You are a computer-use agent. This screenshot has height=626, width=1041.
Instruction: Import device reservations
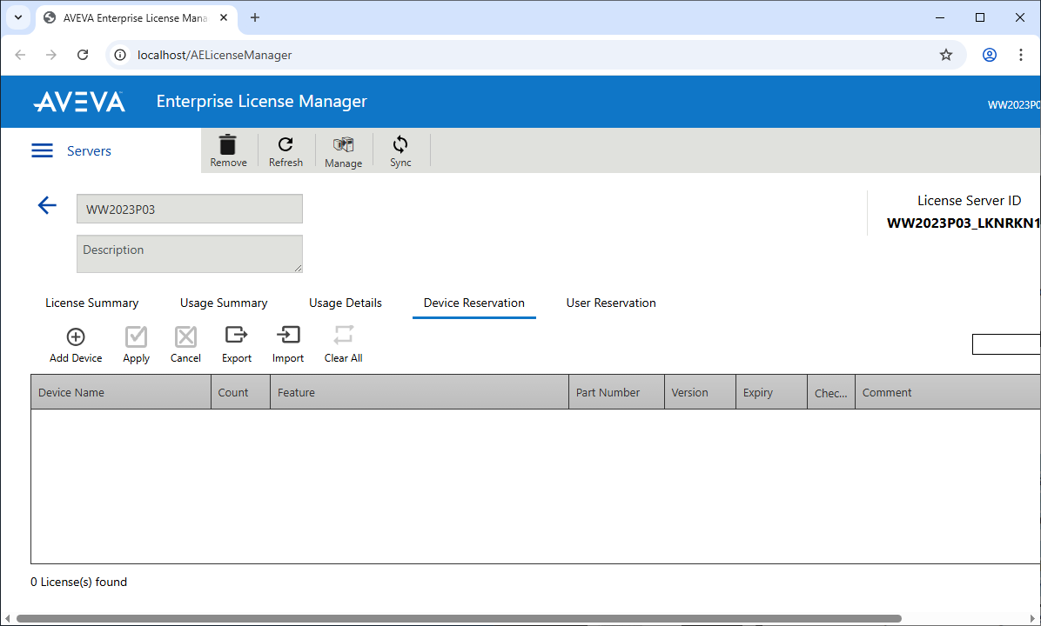(x=288, y=345)
